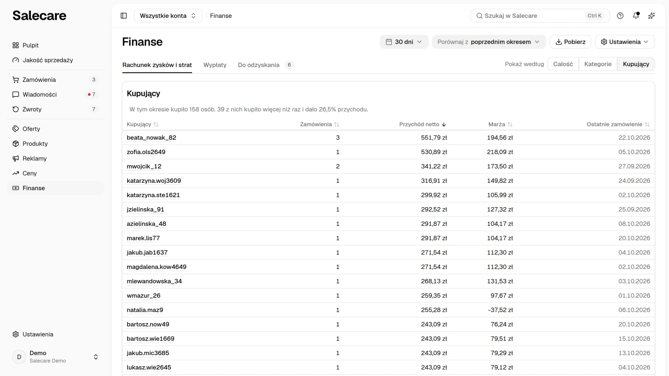Open Reklamy in sidebar
The width and height of the screenshot is (669, 376).
[x=56, y=158]
